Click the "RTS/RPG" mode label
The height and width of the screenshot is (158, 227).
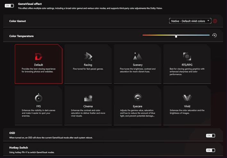pyautogui.click(x=187, y=65)
